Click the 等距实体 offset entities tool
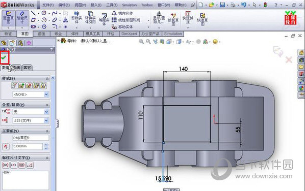Viewport: 305px width, 191px height. (104, 19)
